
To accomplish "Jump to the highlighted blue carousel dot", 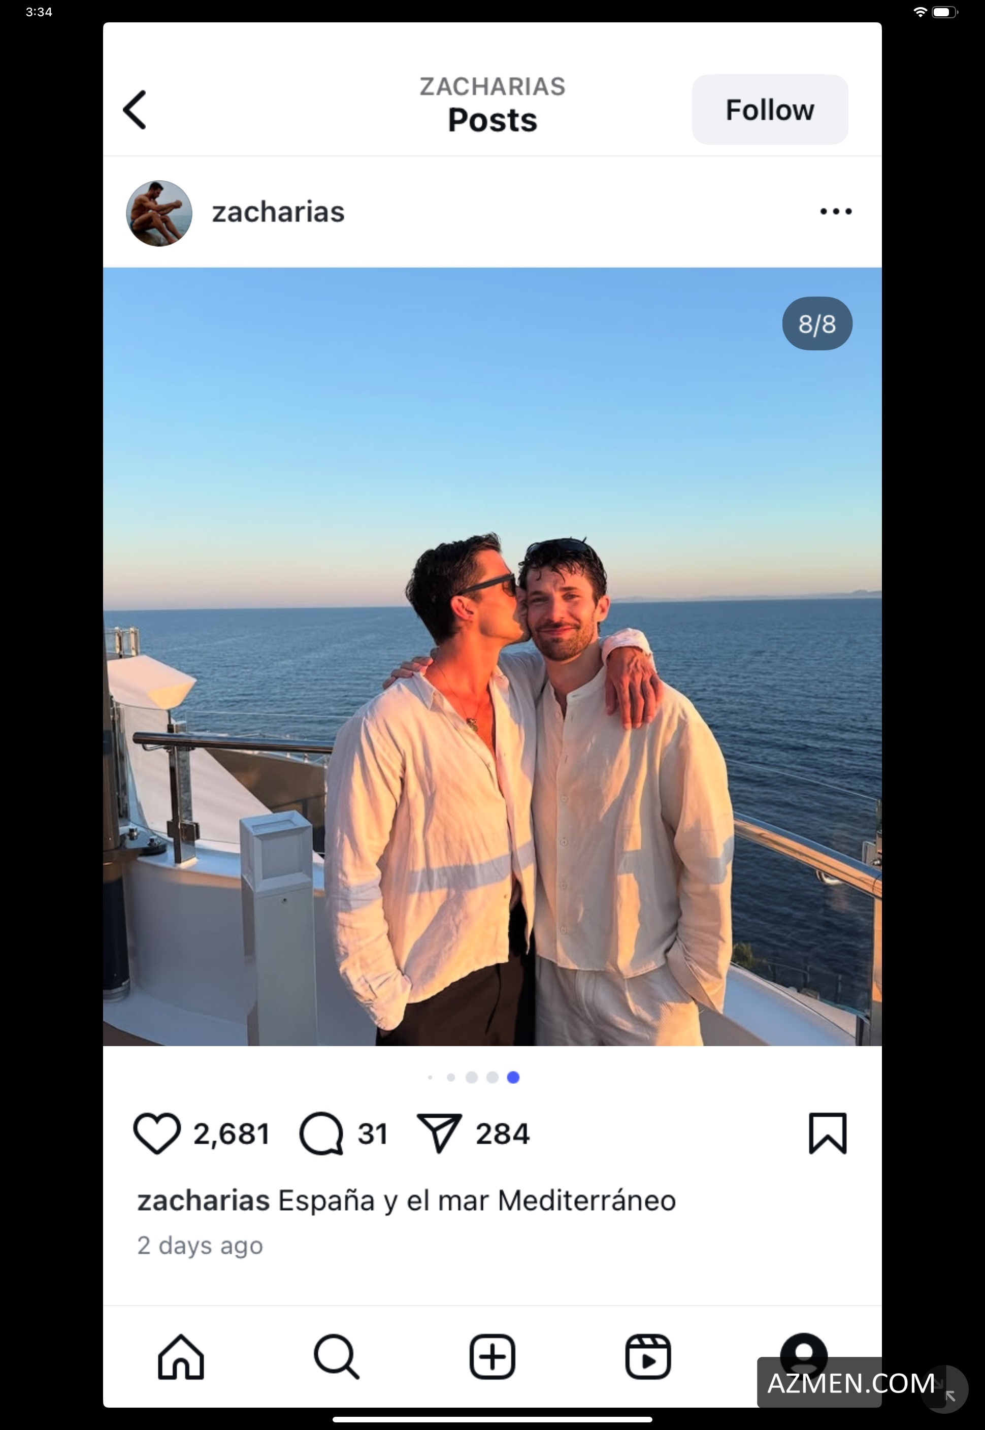I will point(513,1078).
